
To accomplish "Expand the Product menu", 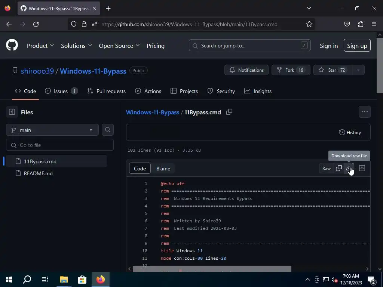I will [40, 46].
